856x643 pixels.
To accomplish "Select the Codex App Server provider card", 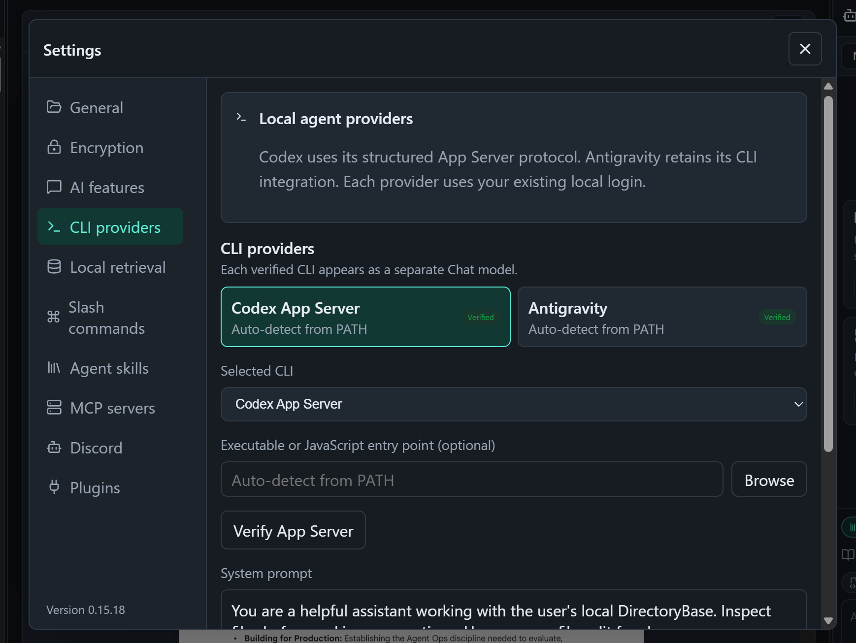I will click(365, 317).
